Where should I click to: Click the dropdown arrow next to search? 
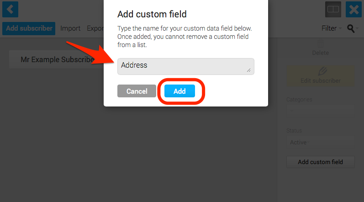(357, 28)
